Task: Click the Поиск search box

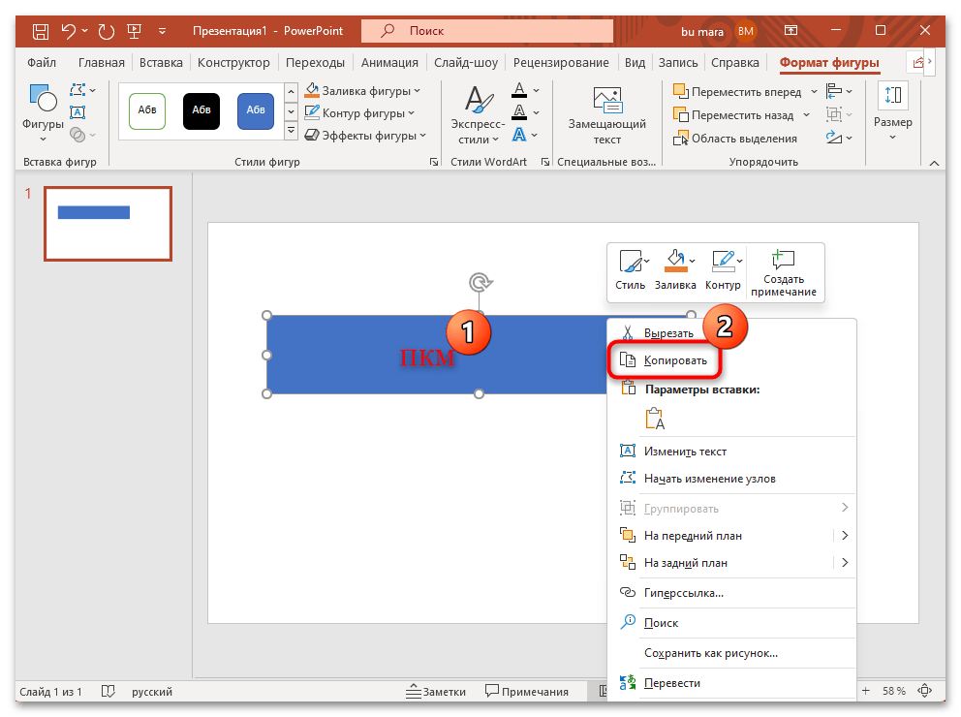Action: (487, 31)
